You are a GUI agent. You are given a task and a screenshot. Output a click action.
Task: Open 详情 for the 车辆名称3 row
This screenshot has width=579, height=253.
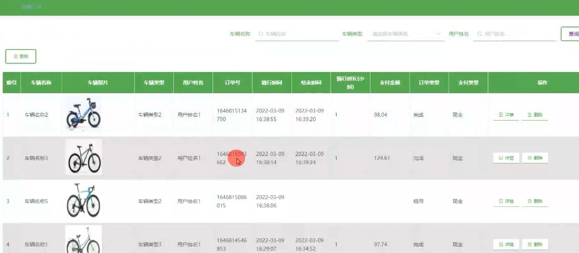pos(506,158)
